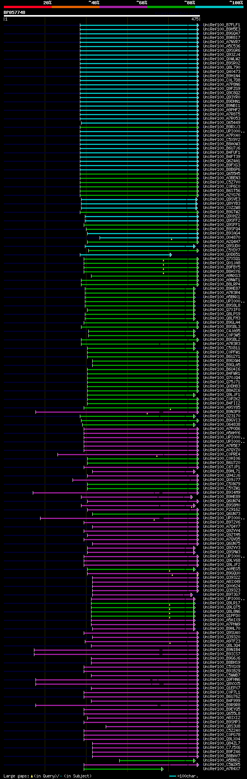Click the green ~80% identity legend segment
247x779 pixels.
[x=171, y=7]
